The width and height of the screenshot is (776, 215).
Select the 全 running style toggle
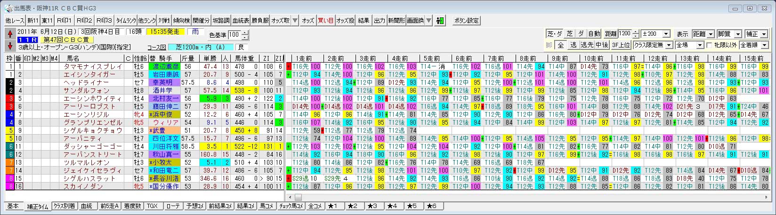(x=560, y=45)
